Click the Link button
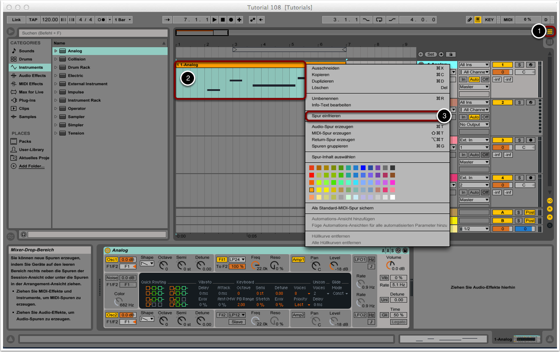Image resolution: width=560 pixels, height=352 pixels. click(x=16, y=20)
